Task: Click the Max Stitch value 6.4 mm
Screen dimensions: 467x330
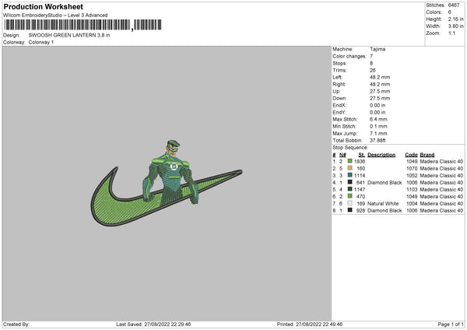Action: pyautogui.click(x=378, y=119)
